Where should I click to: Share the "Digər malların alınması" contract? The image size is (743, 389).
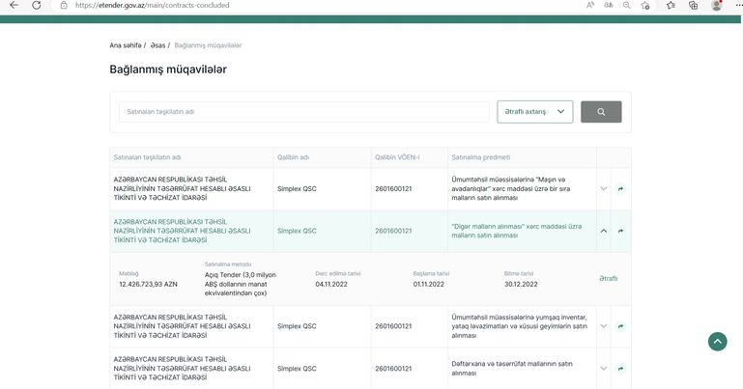[620, 231]
